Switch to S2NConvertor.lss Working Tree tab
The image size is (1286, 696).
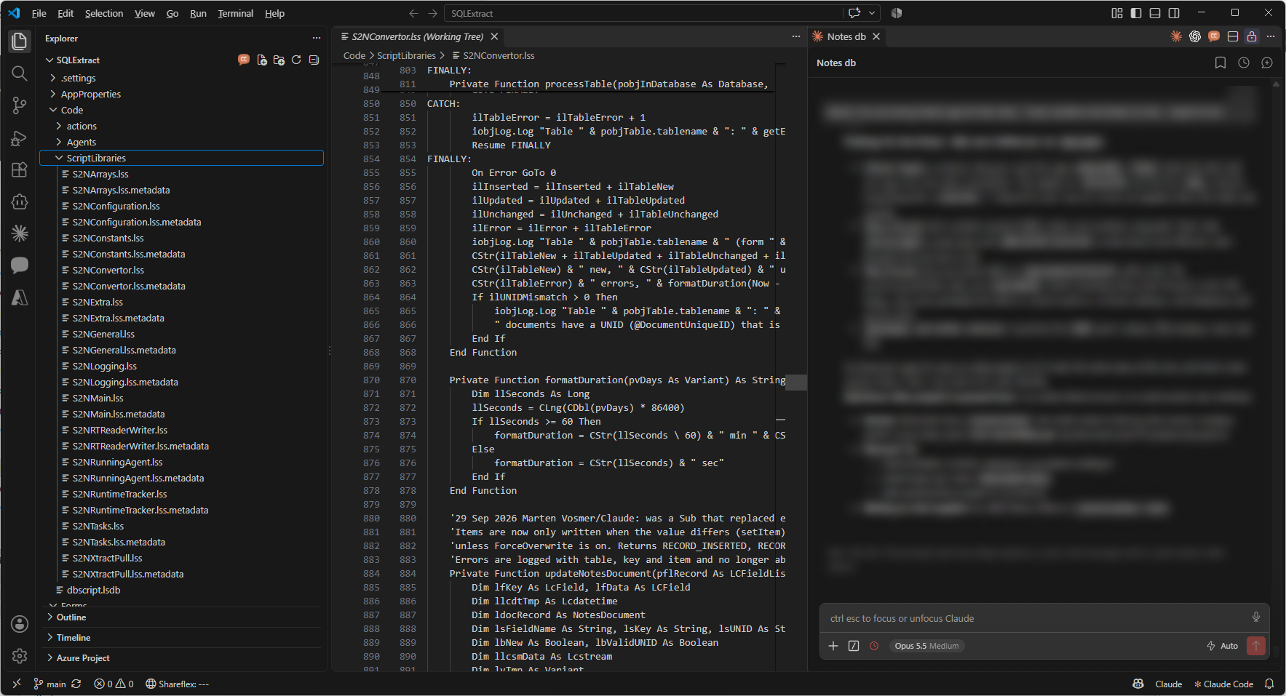418,36
